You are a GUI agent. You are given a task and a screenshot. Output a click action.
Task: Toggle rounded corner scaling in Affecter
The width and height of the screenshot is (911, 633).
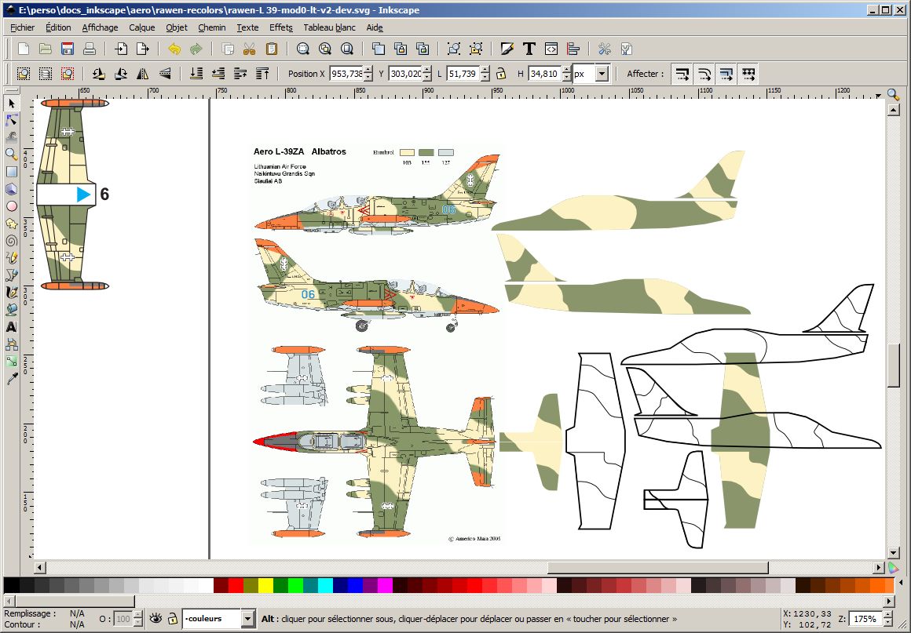pos(704,74)
